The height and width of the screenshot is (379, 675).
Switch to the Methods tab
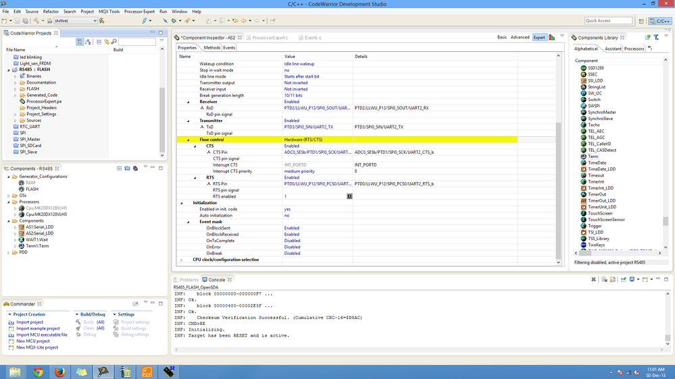[211, 48]
